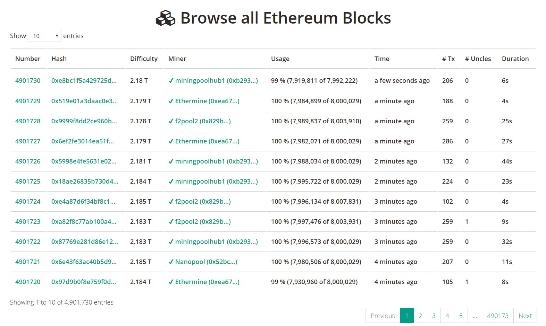
Task: Click the Previous page button
Action: 383,316
